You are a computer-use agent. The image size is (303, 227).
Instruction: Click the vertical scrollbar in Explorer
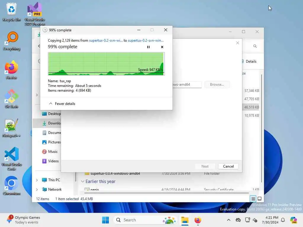(x=262, y=128)
